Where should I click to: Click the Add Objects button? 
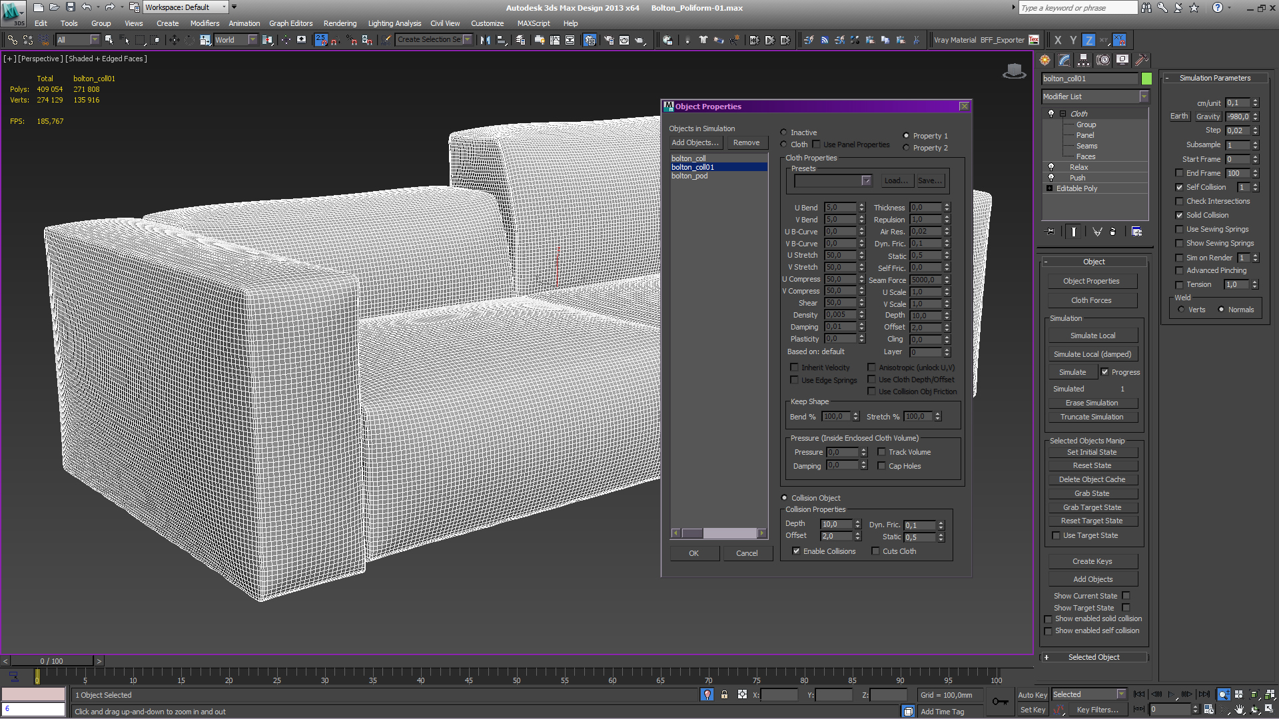point(695,142)
